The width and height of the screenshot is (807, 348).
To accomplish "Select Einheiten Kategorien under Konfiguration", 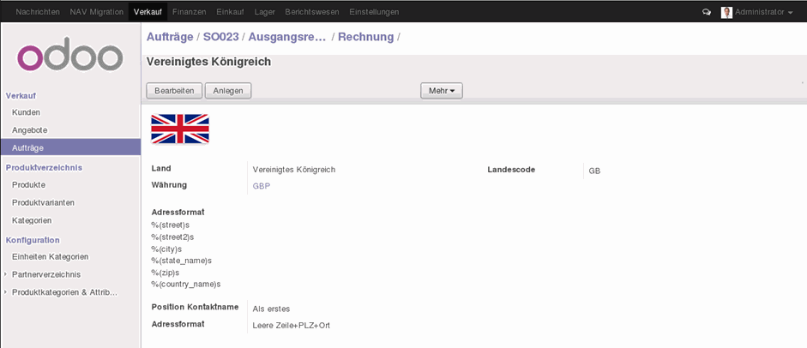I will pos(50,256).
